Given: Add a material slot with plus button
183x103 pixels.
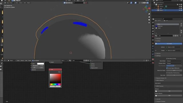Looking at the screenshot, I should pos(181,24).
